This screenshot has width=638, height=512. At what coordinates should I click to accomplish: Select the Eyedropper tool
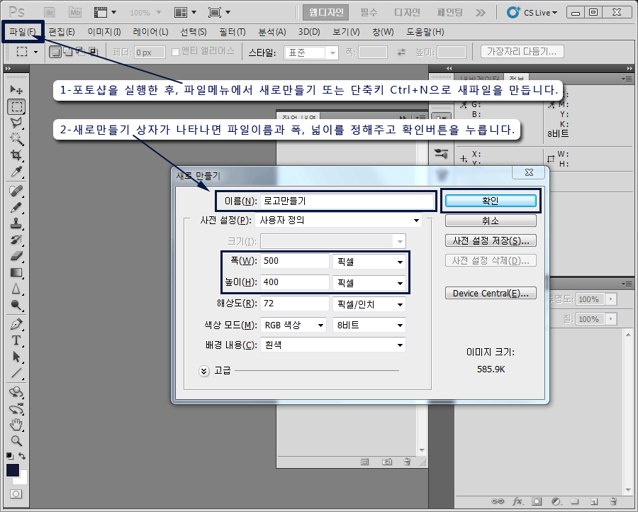16,172
